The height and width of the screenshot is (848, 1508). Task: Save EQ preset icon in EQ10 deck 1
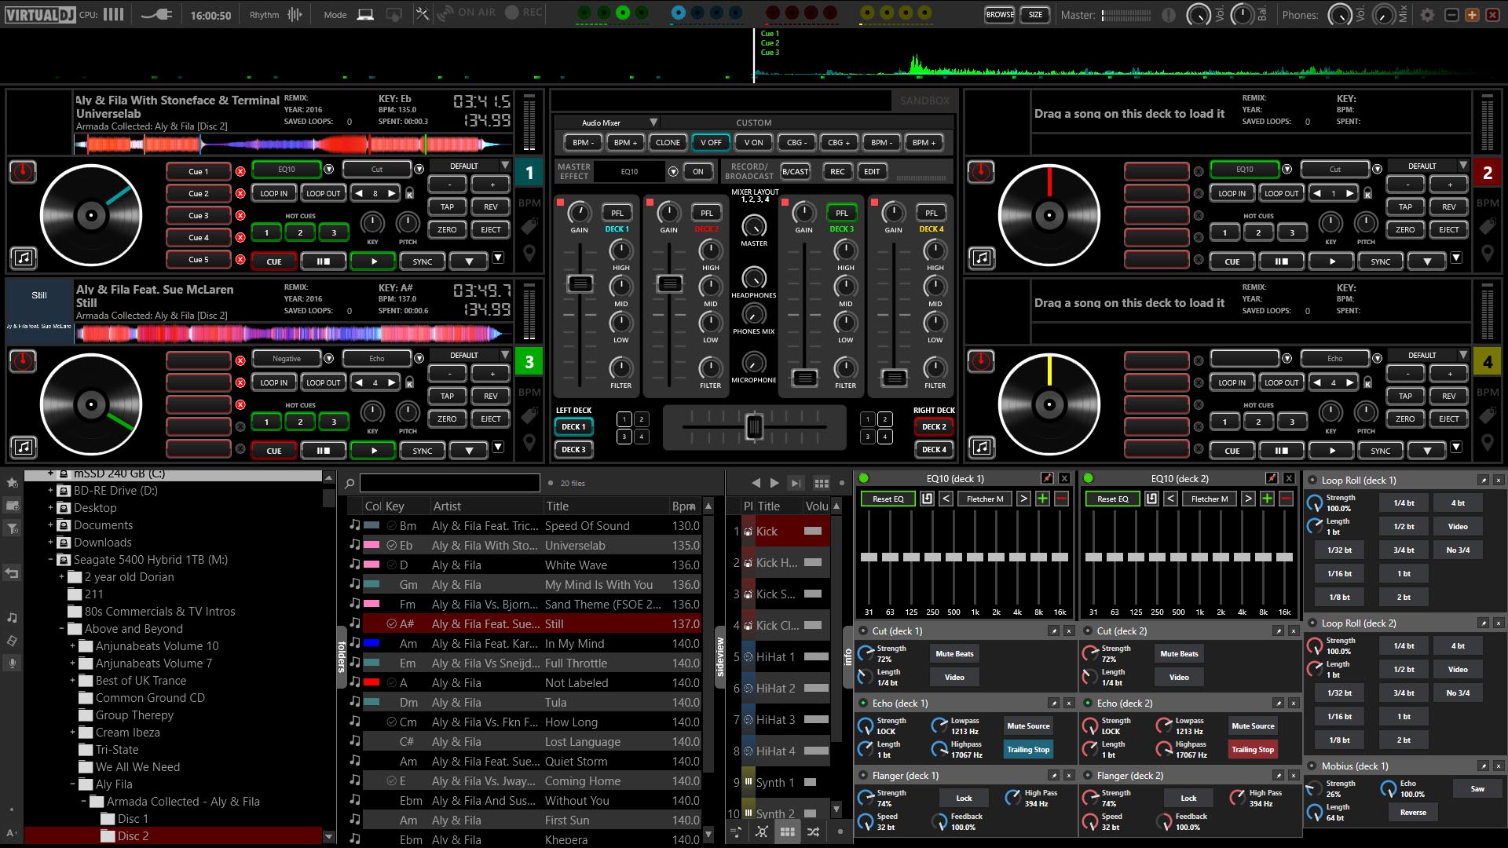tap(927, 499)
